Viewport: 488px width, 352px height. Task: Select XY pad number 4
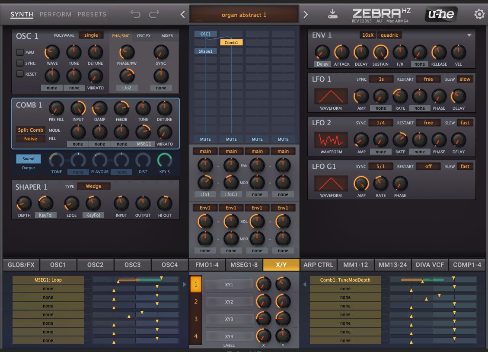click(x=196, y=336)
